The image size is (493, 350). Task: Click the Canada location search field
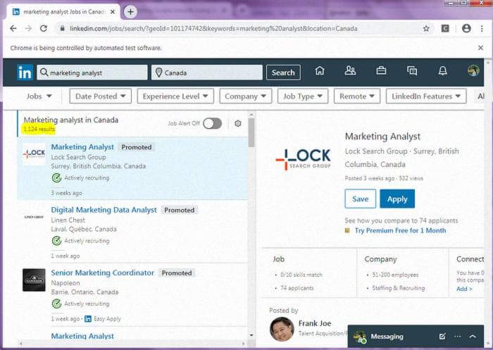click(207, 73)
